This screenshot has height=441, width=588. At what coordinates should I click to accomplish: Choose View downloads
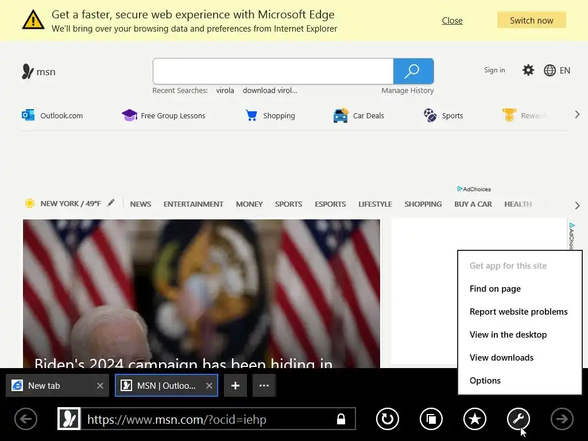(520, 357)
